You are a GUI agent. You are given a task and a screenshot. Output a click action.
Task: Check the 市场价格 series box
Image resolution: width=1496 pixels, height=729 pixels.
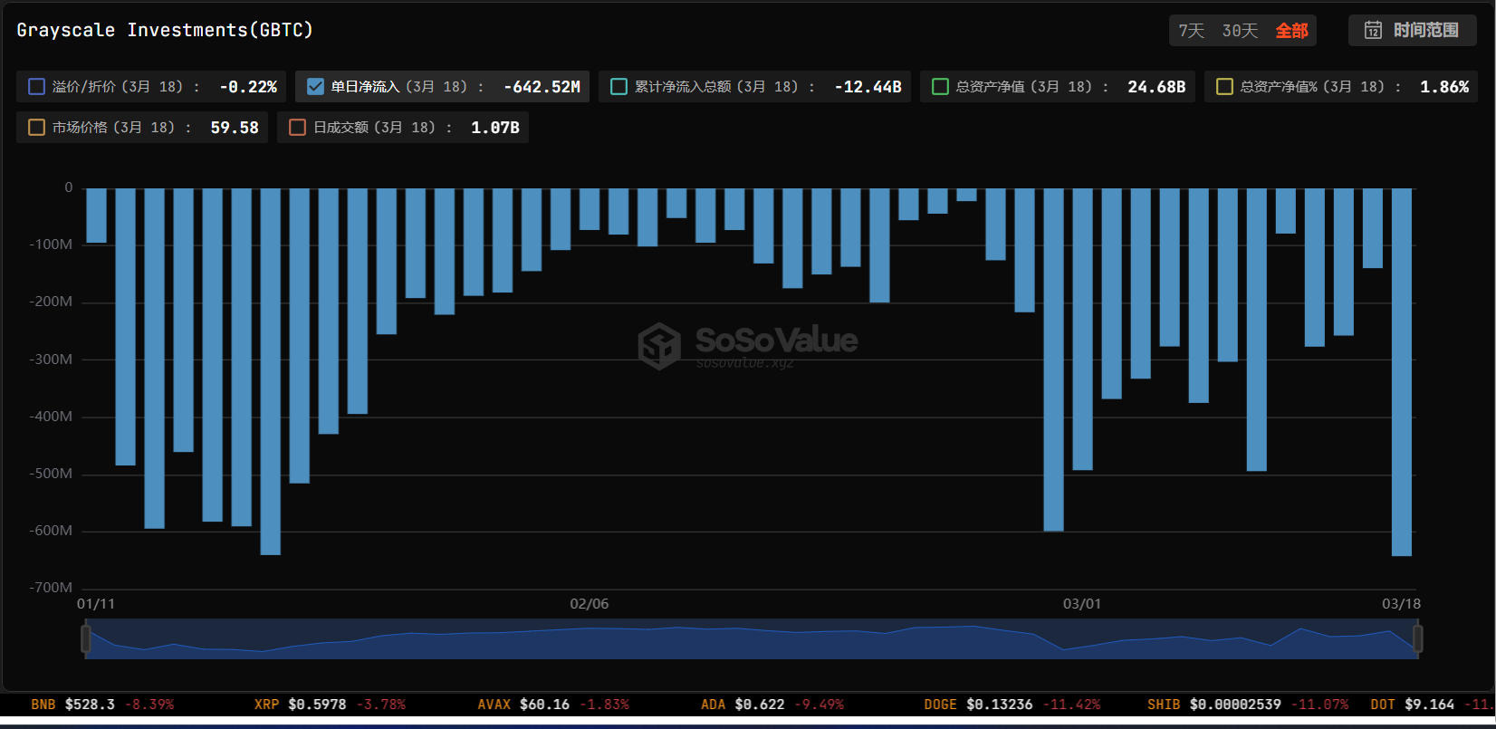tap(37, 128)
